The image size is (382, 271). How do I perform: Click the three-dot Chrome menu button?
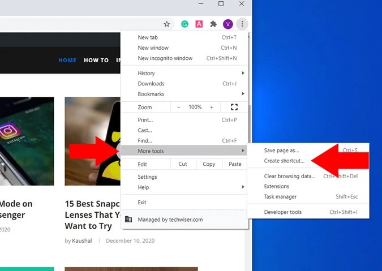coord(242,24)
